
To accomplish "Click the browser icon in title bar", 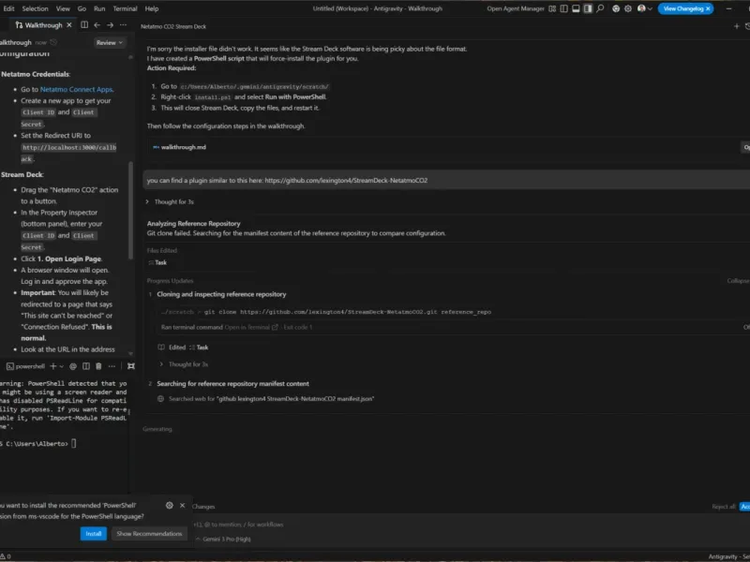I will tap(616, 8).
